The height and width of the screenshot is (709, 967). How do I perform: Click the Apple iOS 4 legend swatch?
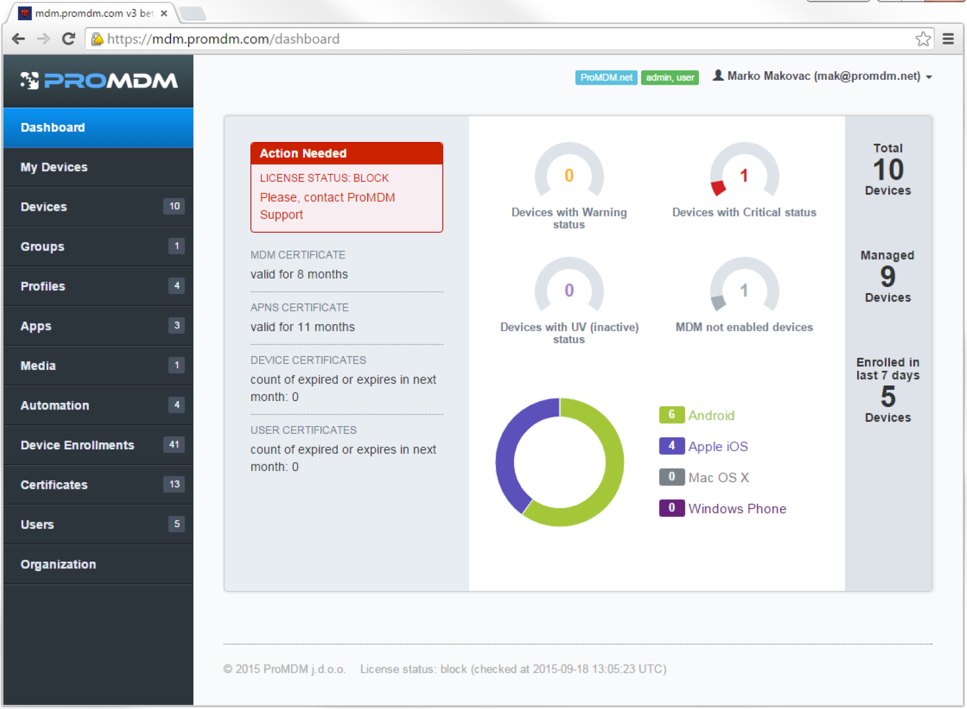[672, 446]
